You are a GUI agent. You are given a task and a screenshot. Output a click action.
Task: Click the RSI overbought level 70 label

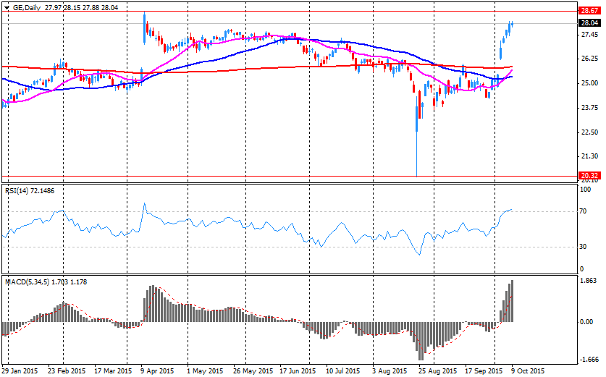point(584,211)
